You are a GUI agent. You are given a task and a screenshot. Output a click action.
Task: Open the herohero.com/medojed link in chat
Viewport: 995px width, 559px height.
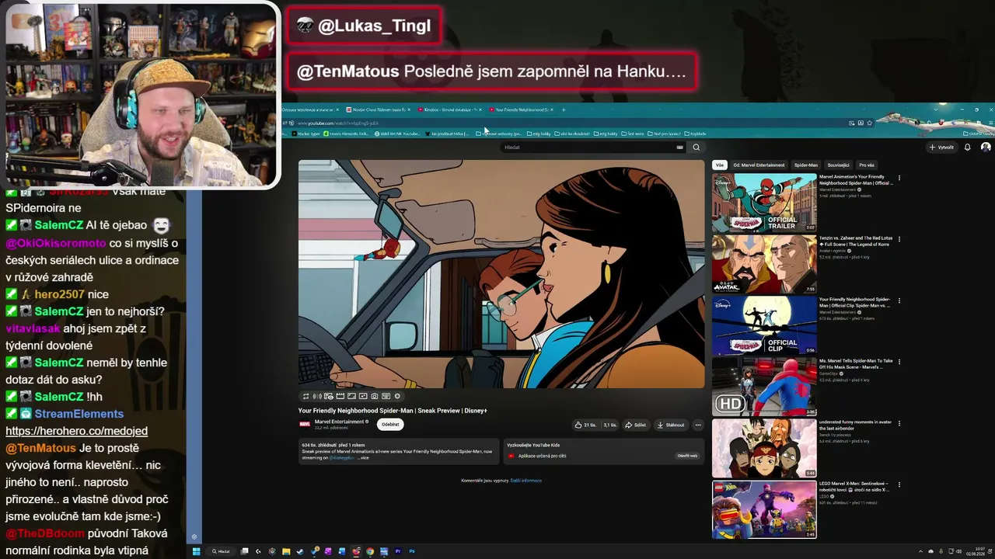click(76, 431)
